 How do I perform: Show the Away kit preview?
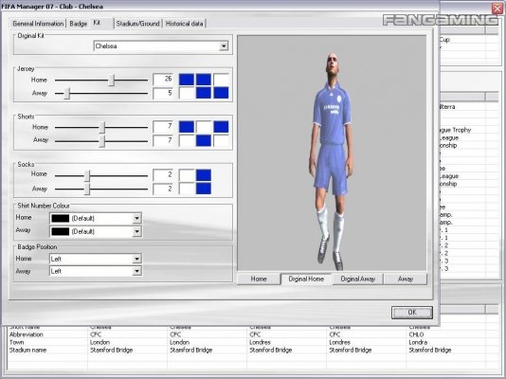(406, 279)
